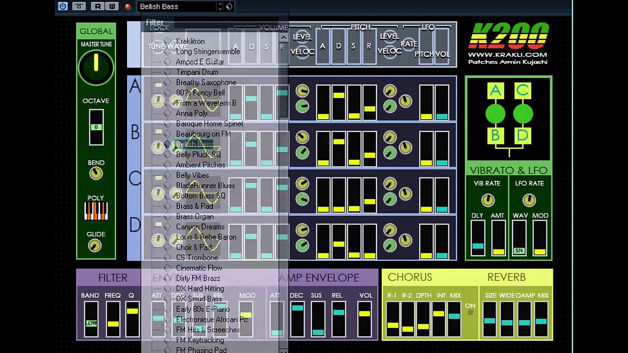The image size is (628, 353).
Task: Select Amped E-Guitar preset
Action: coord(200,62)
